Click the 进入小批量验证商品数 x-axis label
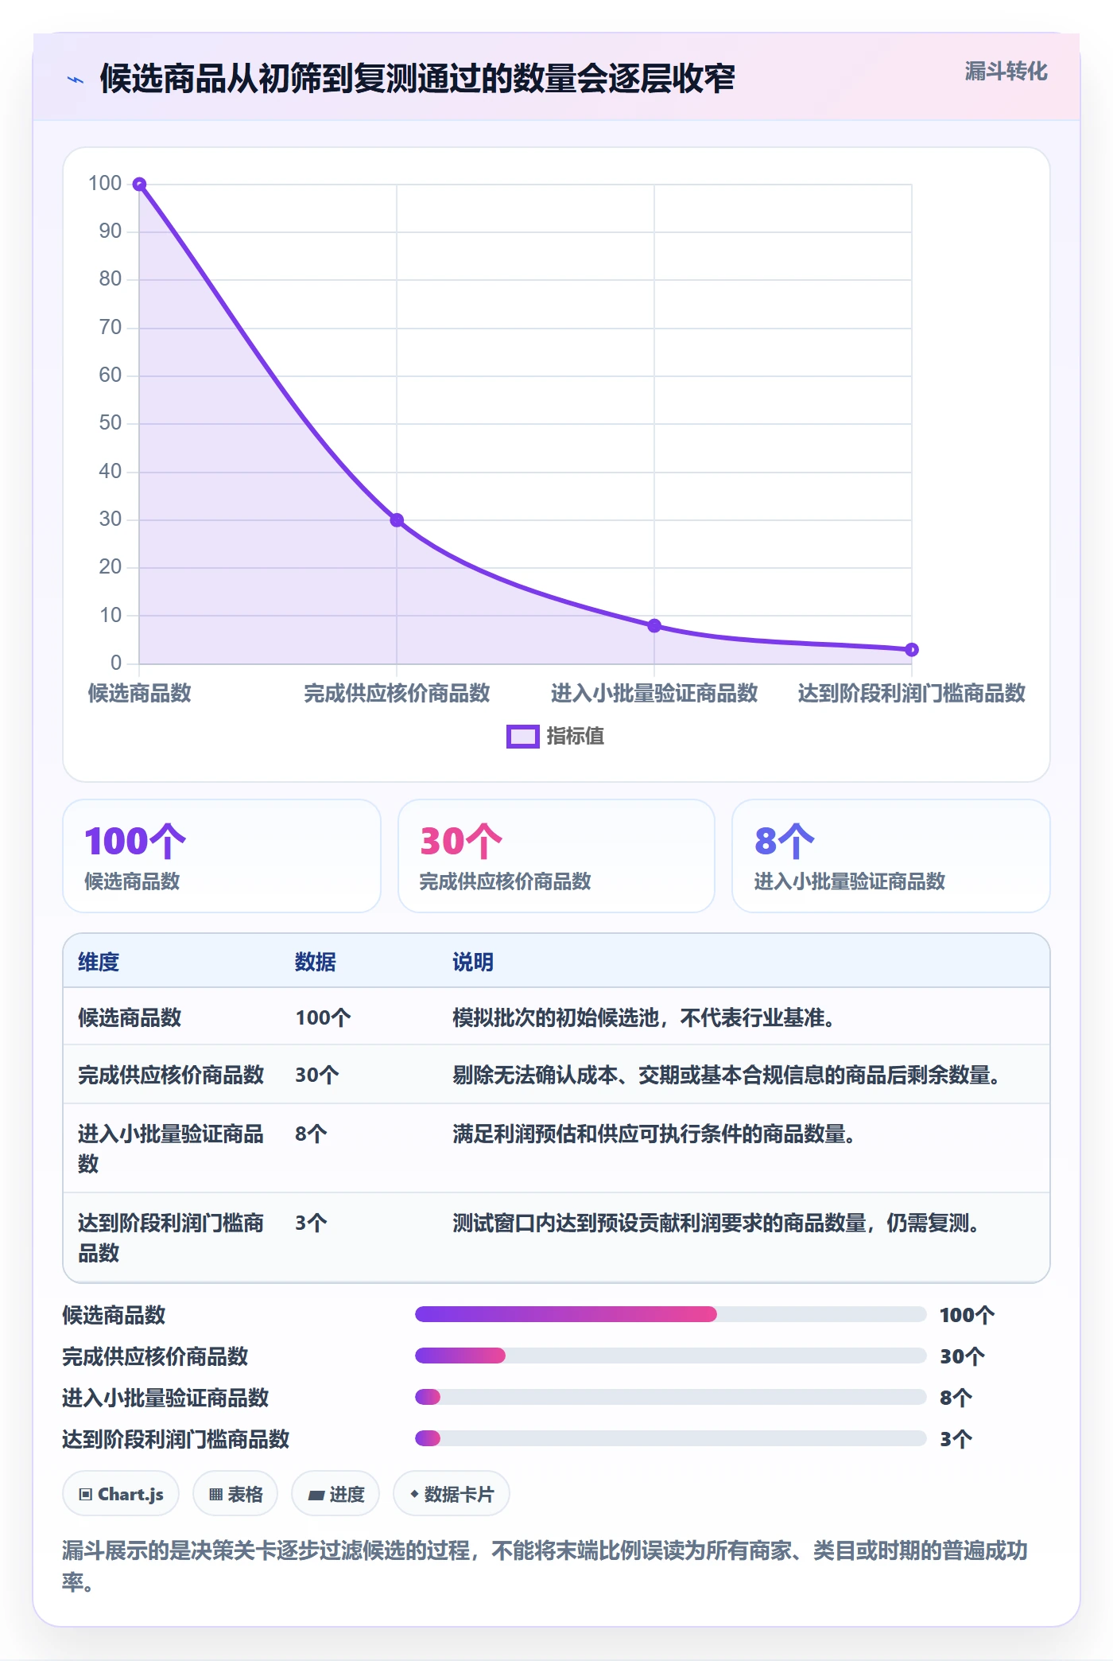This screenshot has height=1661, width=1113. point(654,693)
